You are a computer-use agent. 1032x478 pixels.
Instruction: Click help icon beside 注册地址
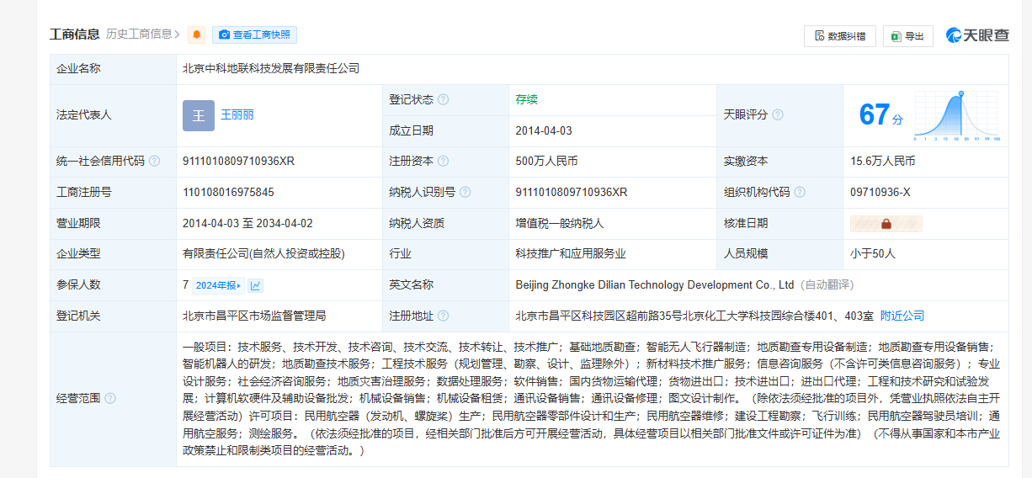[444, 316]
